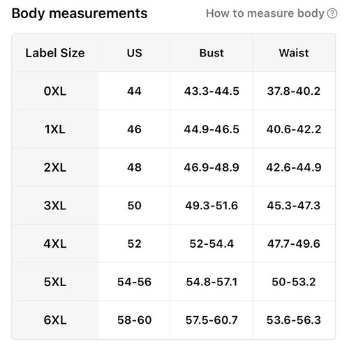The image size is (349, 344).
Task: Open the How to measure body link
Action: [265, 13]
